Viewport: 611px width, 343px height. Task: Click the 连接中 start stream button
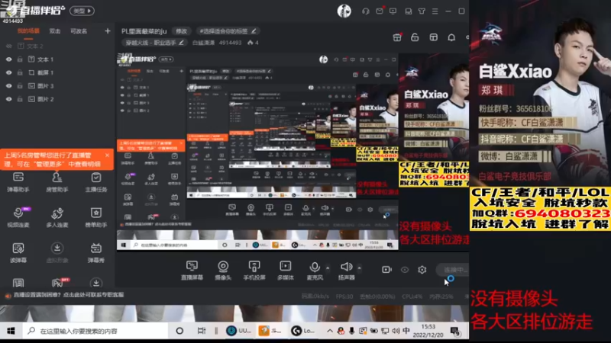452,270
